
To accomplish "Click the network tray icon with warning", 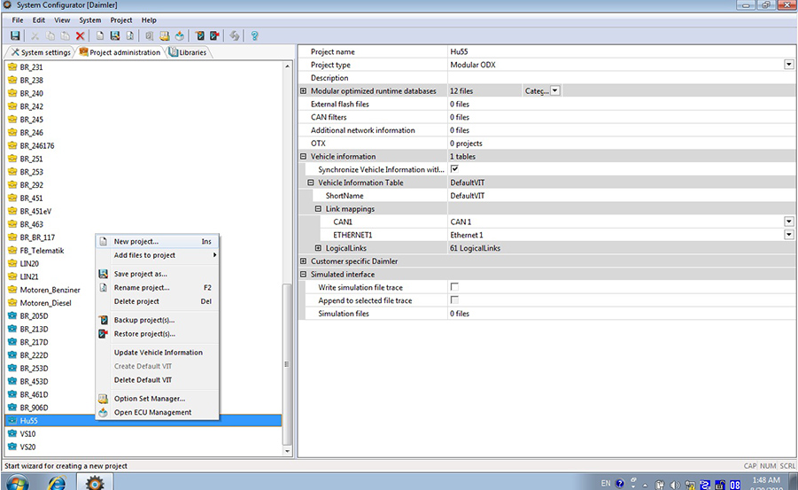I will 690,485.
